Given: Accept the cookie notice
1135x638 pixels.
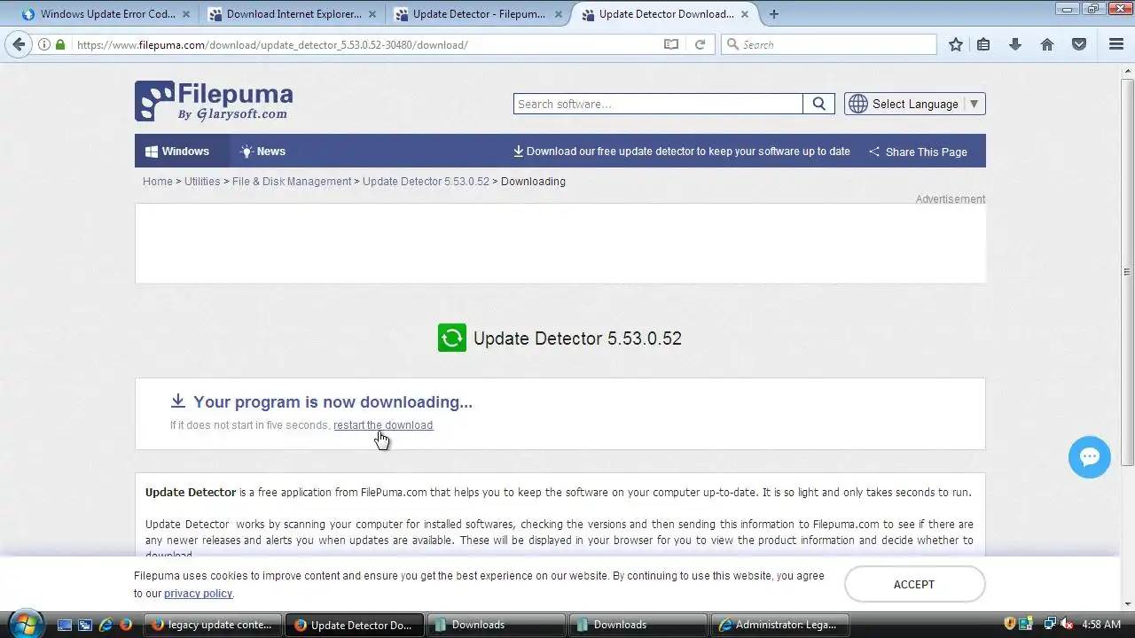Looking at the screenshot, I should [914, 584].
